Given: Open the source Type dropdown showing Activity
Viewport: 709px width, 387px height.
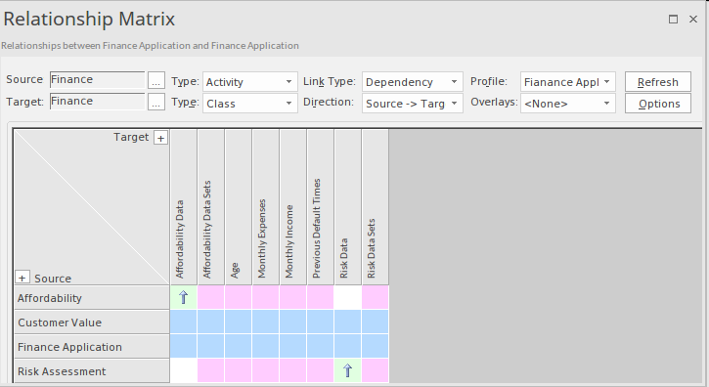Looking at the screenshot, I should pos(249,82).
